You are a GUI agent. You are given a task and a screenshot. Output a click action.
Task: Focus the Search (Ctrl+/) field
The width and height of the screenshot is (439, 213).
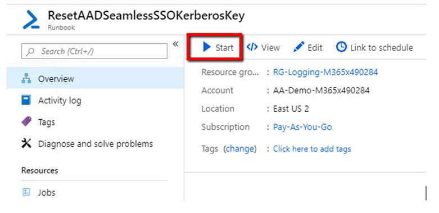[94, 51]
